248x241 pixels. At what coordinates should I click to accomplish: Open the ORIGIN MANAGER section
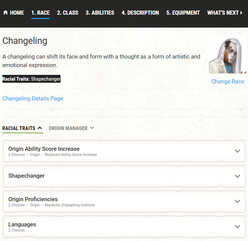pos(68,128)
